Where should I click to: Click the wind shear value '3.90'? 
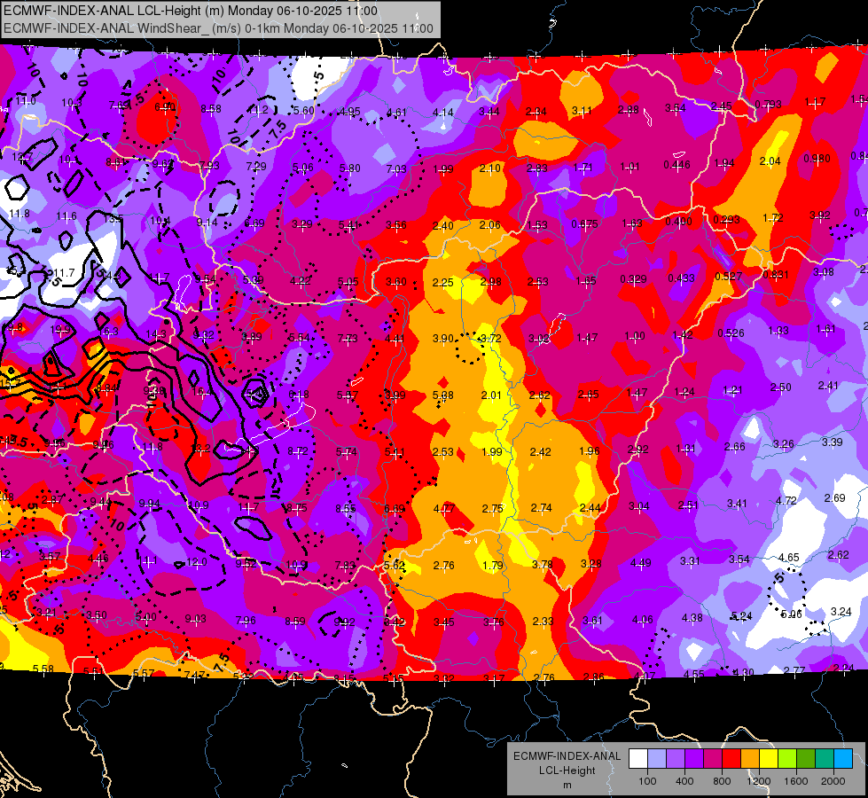[442, 339]
